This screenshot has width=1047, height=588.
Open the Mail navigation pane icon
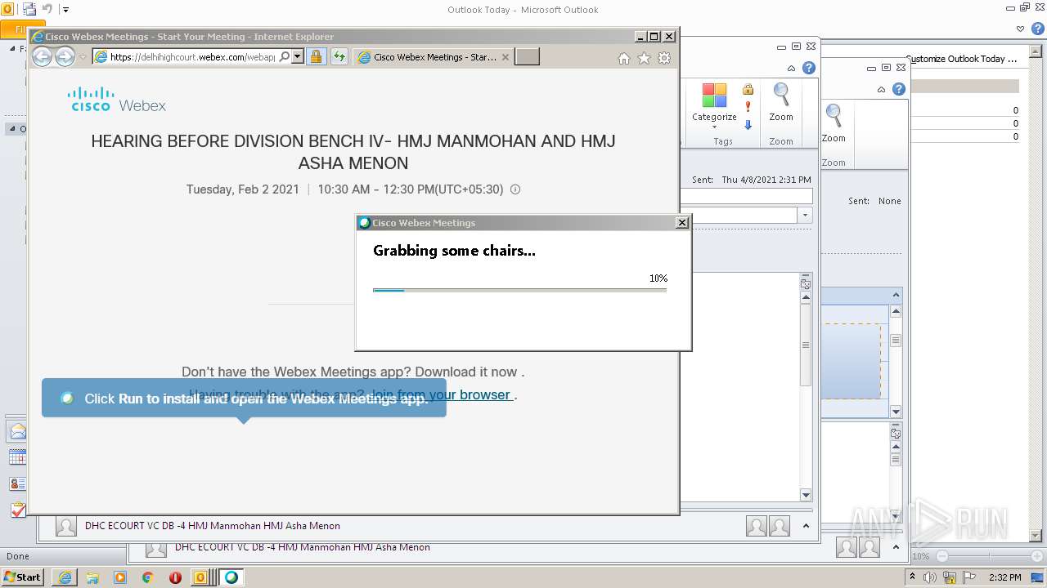point(17,432)
